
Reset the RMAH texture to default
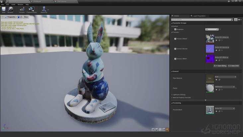pyautogui.click(x=222, y=61)
